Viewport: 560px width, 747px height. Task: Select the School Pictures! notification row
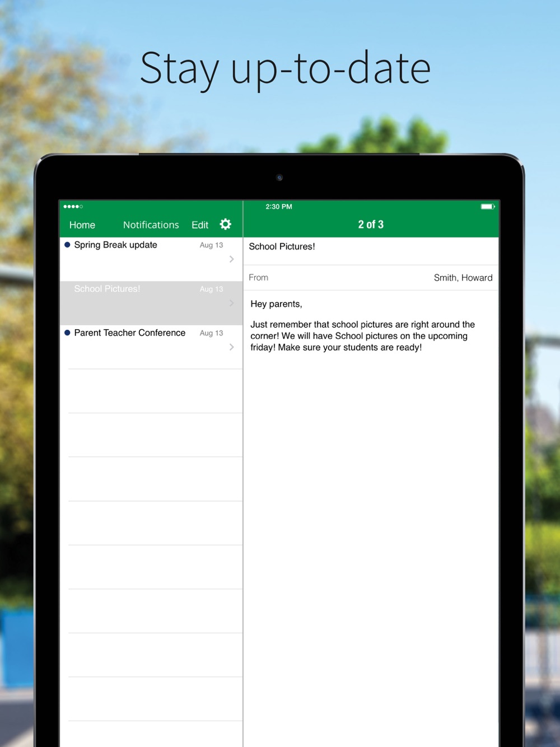(151, 303)
